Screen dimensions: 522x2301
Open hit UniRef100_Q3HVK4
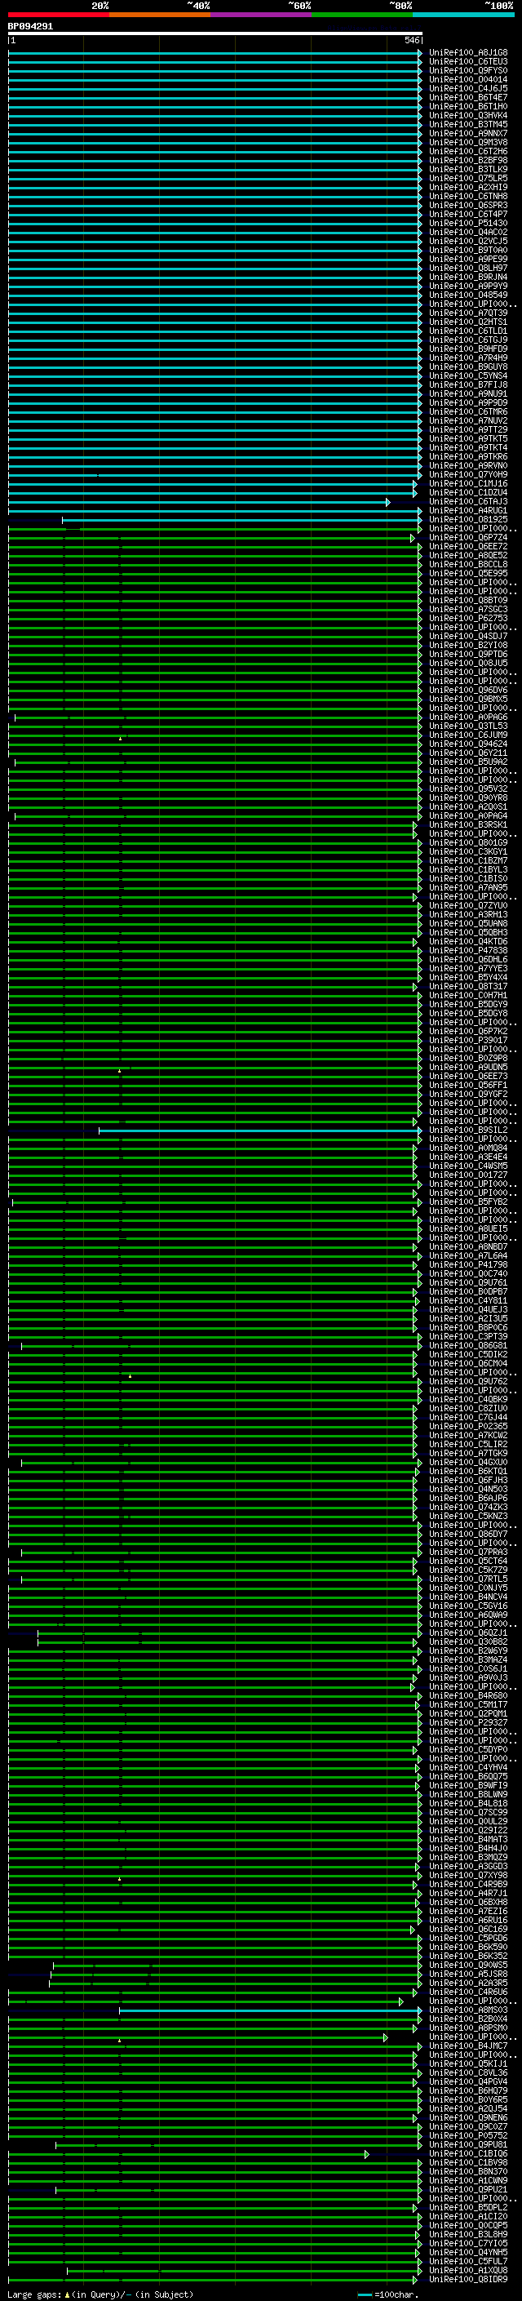[468, 115]
